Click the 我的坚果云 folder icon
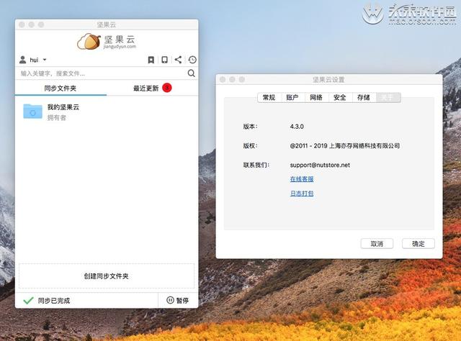The width and height of the screenshot is (461, 341). pyautogui.click(x=32, y=112)
